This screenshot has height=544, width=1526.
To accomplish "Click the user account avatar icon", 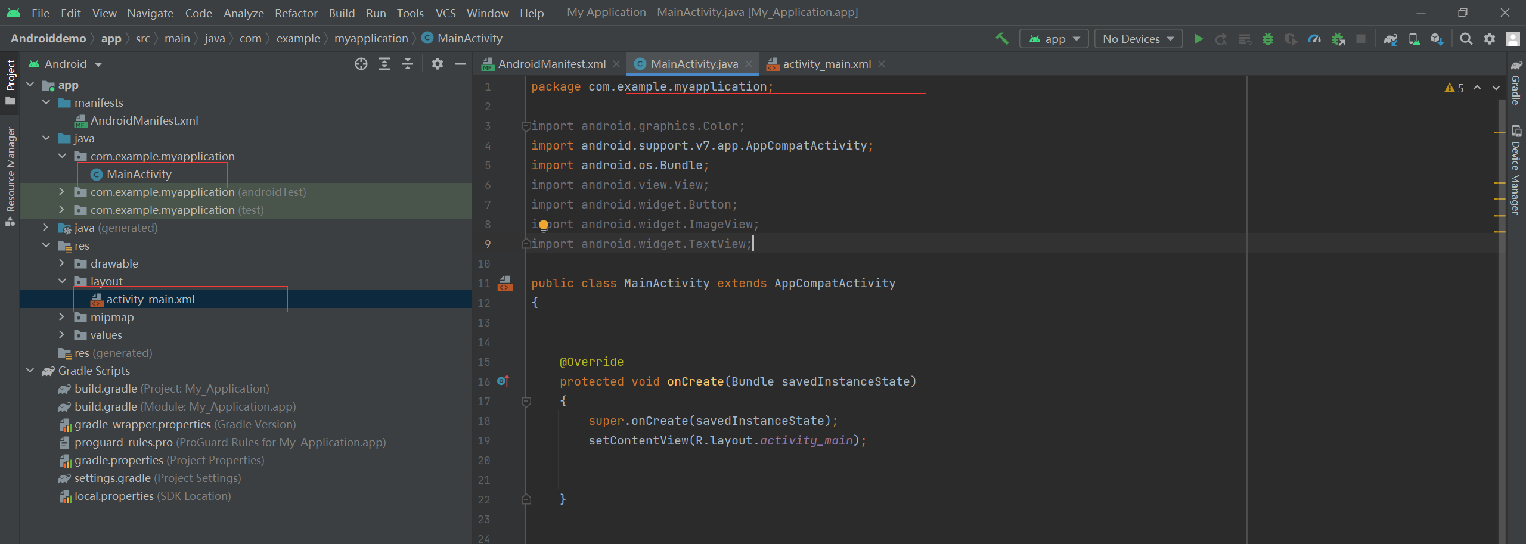I will click(1513, 39).
